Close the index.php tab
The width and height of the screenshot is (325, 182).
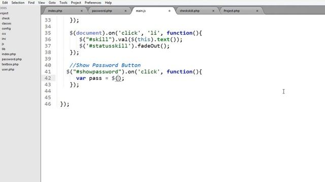coord(81,11)
